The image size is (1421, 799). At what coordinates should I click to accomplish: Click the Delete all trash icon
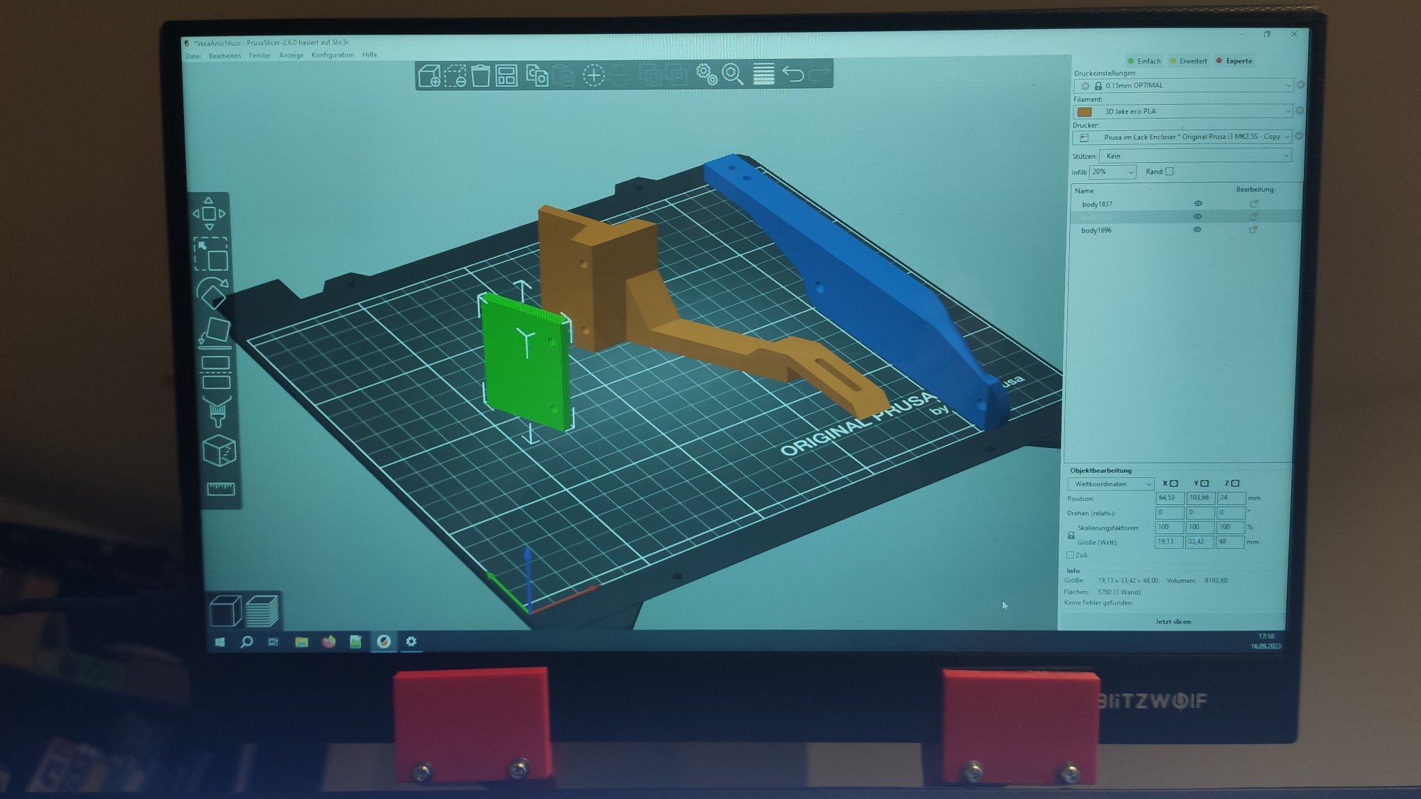480,75
